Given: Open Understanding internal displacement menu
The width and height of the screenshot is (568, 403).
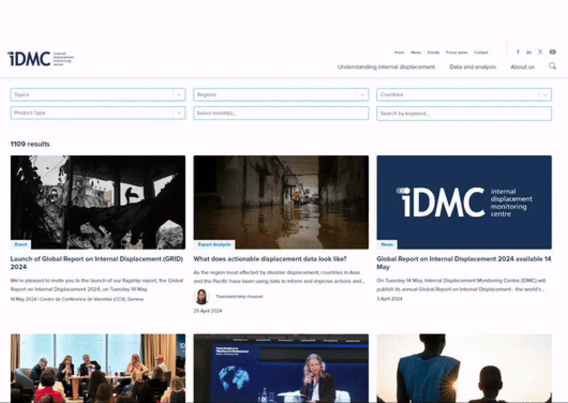Looking at the screenshot, I should pyautogui.click(x=386, y=67).
